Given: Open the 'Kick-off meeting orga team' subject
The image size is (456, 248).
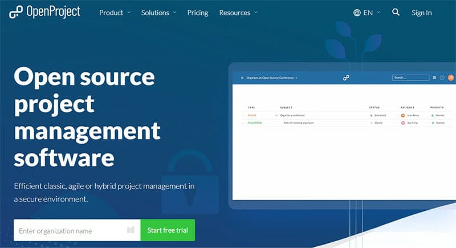Looking at the screenshot, I should [299, 123].
